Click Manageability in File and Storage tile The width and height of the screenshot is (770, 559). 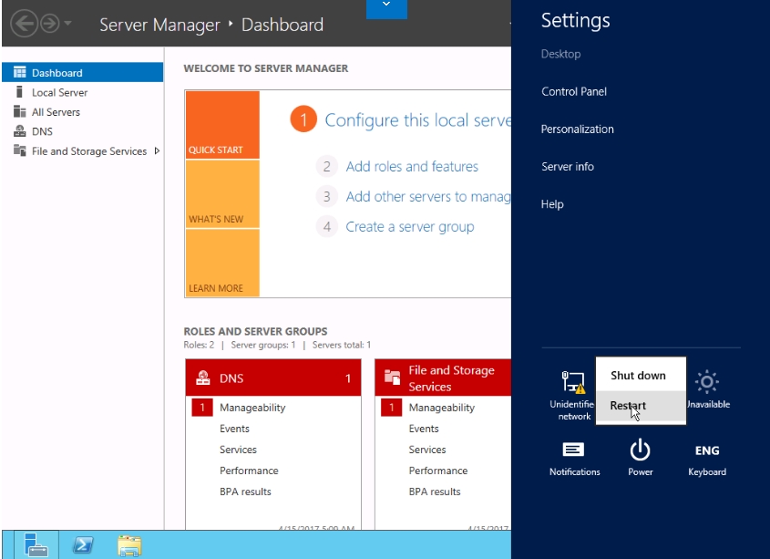[441, 408]
